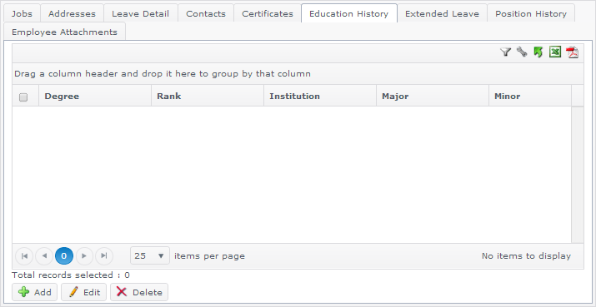The height and width of the screenshot is (307, 596).
Task: Click the wrench settings icon
Action: [x=522, y=52]
